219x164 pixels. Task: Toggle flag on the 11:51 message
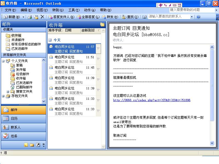(x=98, y=58)
